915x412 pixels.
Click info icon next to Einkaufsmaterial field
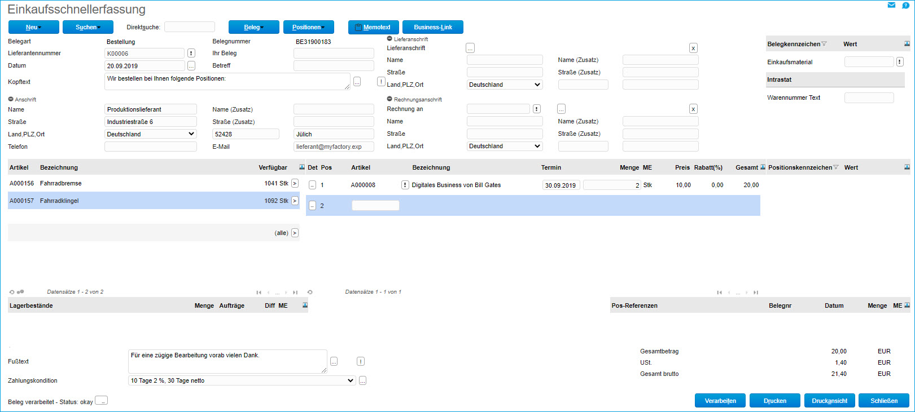[900, 62]
